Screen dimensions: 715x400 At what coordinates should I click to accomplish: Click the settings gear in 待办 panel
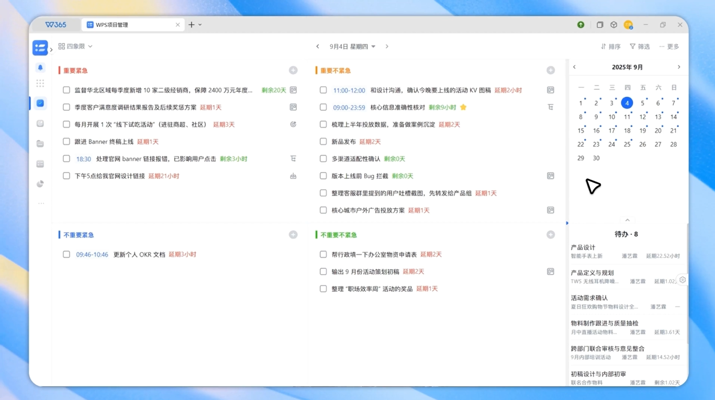point(683,280)
